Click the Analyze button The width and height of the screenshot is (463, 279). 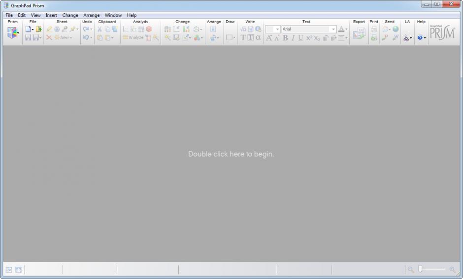click(x=133, y=37)
